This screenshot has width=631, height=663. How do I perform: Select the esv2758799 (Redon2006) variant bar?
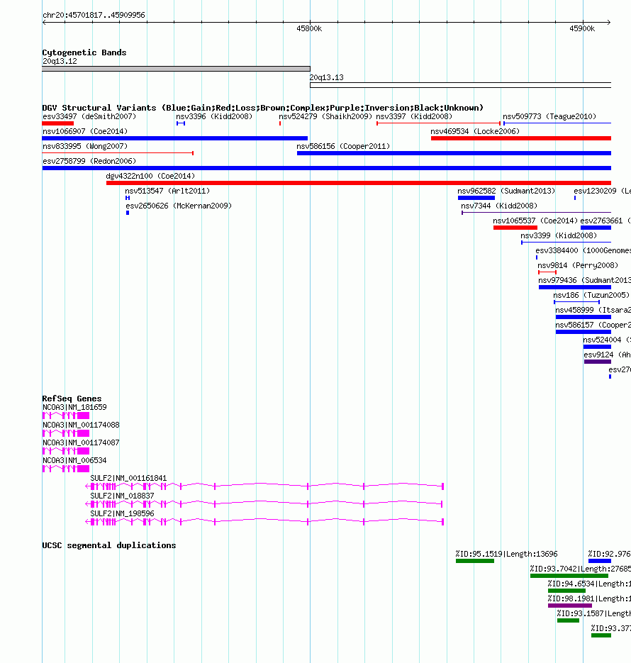coord(327,168)
